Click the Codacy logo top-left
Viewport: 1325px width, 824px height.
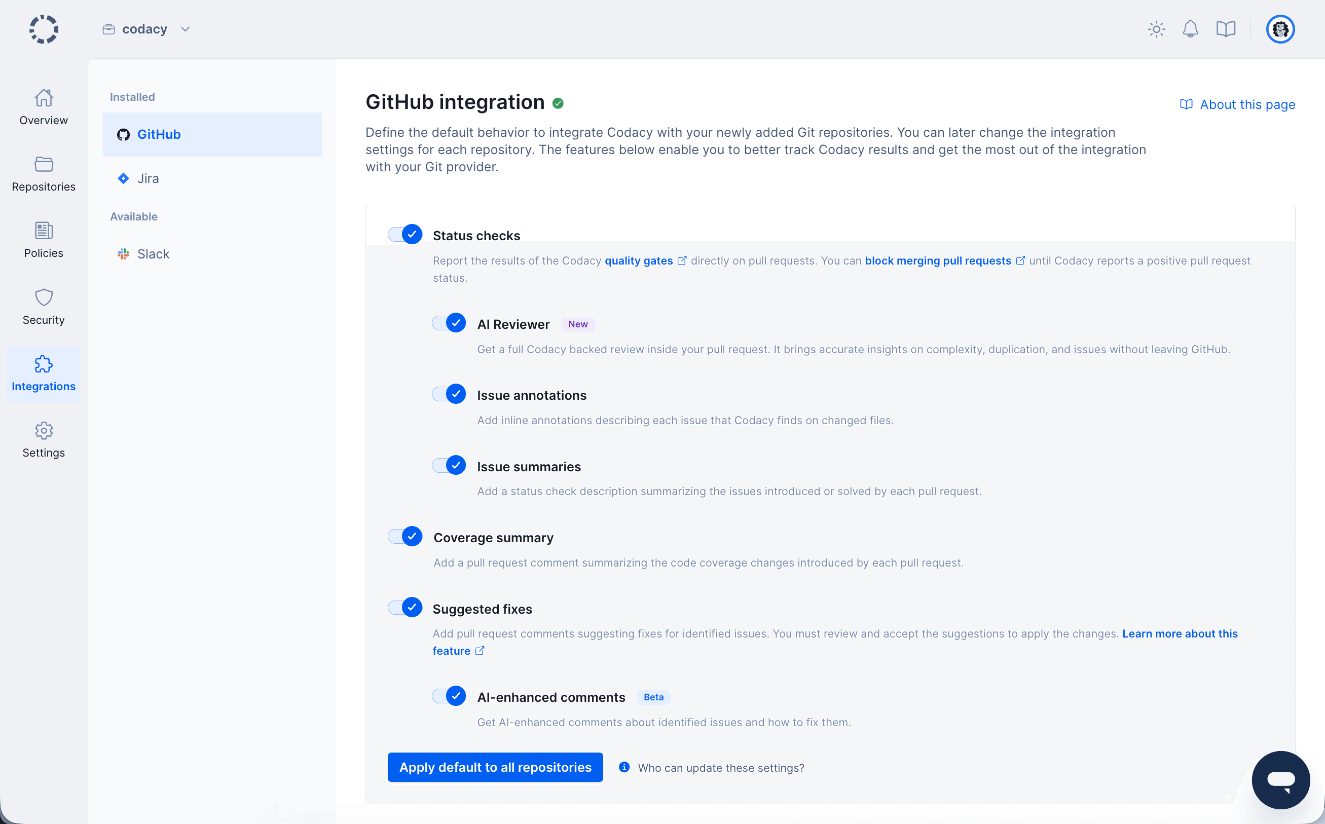coord(43,29)
